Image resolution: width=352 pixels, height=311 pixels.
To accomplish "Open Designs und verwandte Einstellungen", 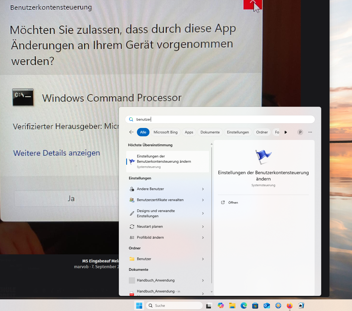I will pyautogui.click(x=168, y=213).
